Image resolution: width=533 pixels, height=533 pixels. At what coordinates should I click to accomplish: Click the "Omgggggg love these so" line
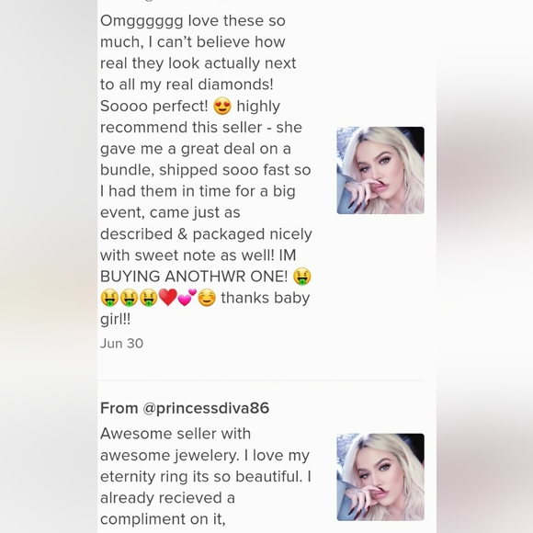[193, 21]
